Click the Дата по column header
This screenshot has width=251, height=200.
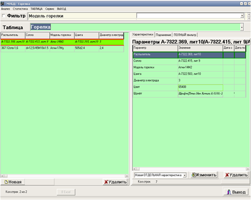tap(240, 48)
